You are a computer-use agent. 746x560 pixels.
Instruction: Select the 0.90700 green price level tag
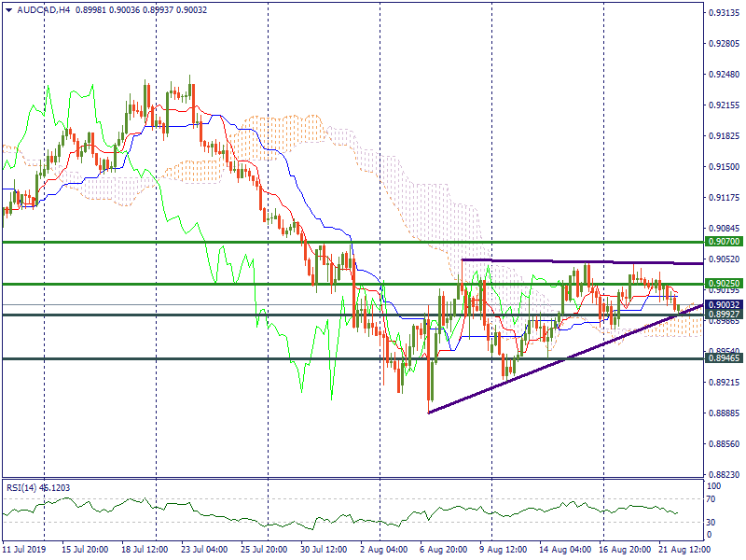(x=723, y=242)
